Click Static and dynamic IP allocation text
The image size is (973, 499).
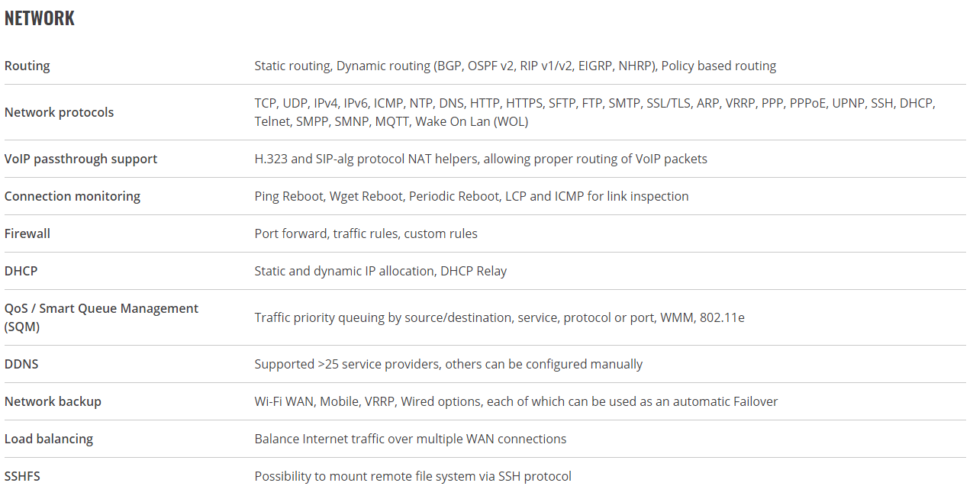tap(381, 271)
